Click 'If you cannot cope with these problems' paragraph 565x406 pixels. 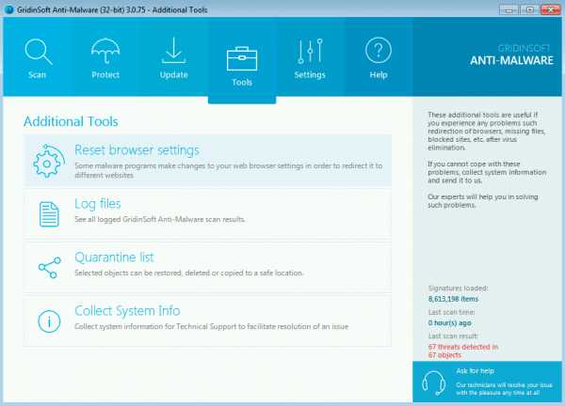tap(487, 172)
